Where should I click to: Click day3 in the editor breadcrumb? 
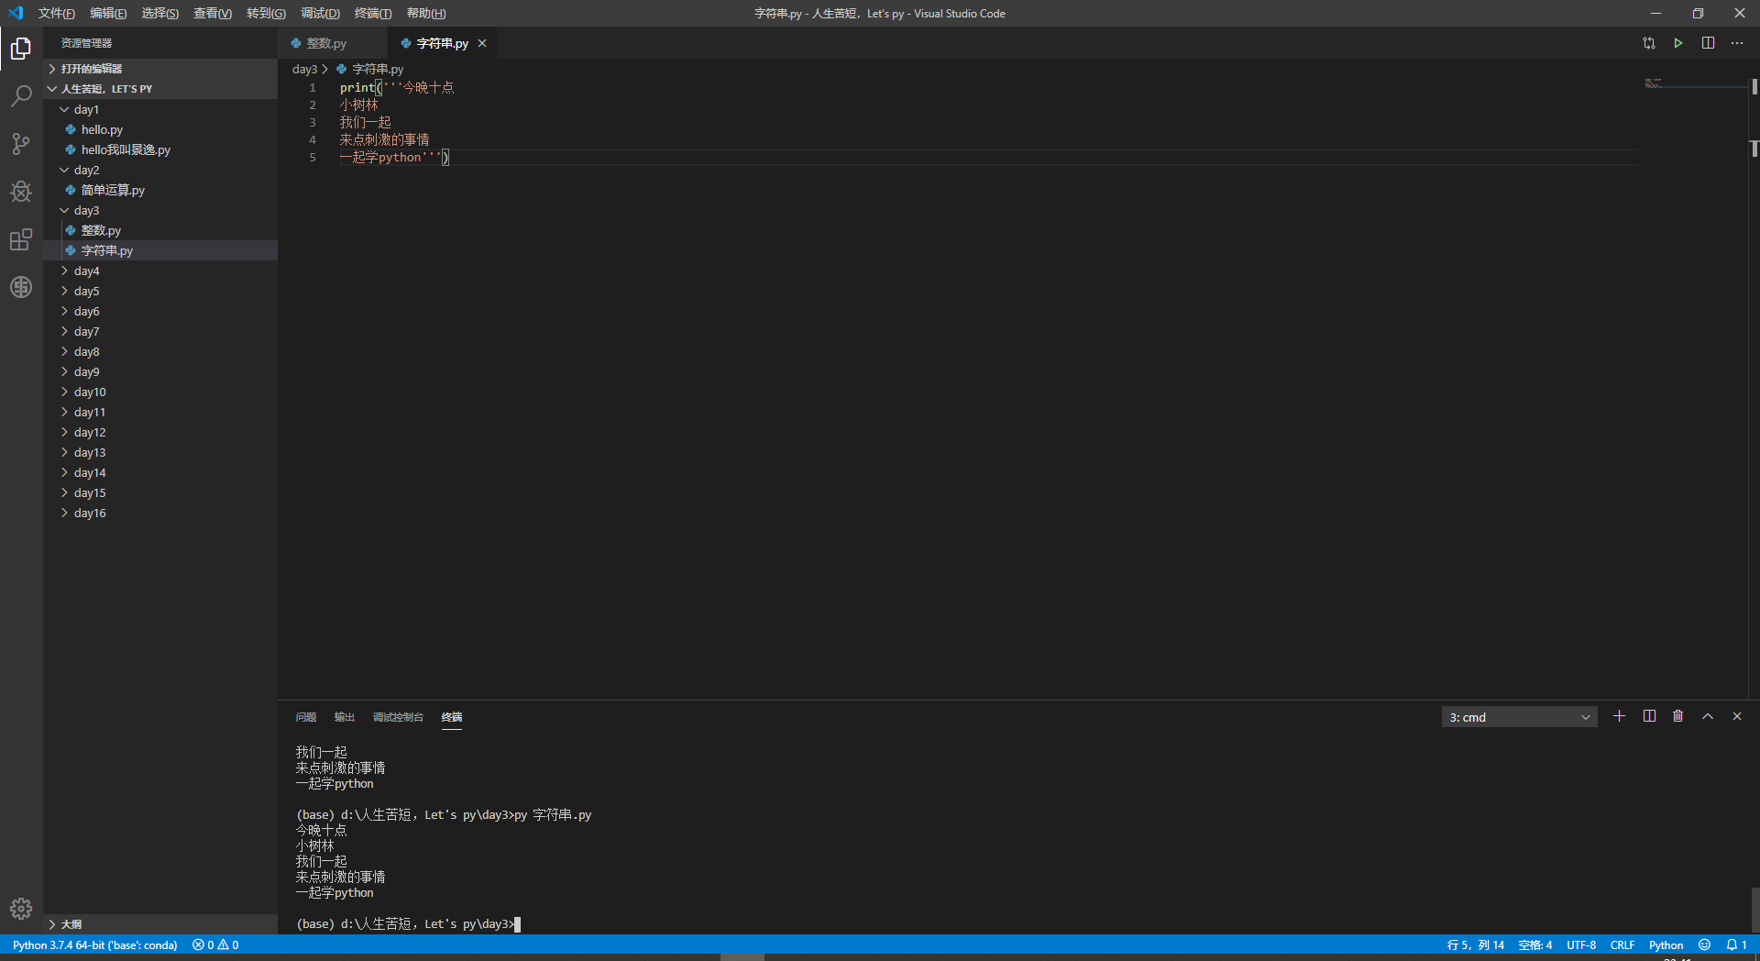click(x=304, y=69)
